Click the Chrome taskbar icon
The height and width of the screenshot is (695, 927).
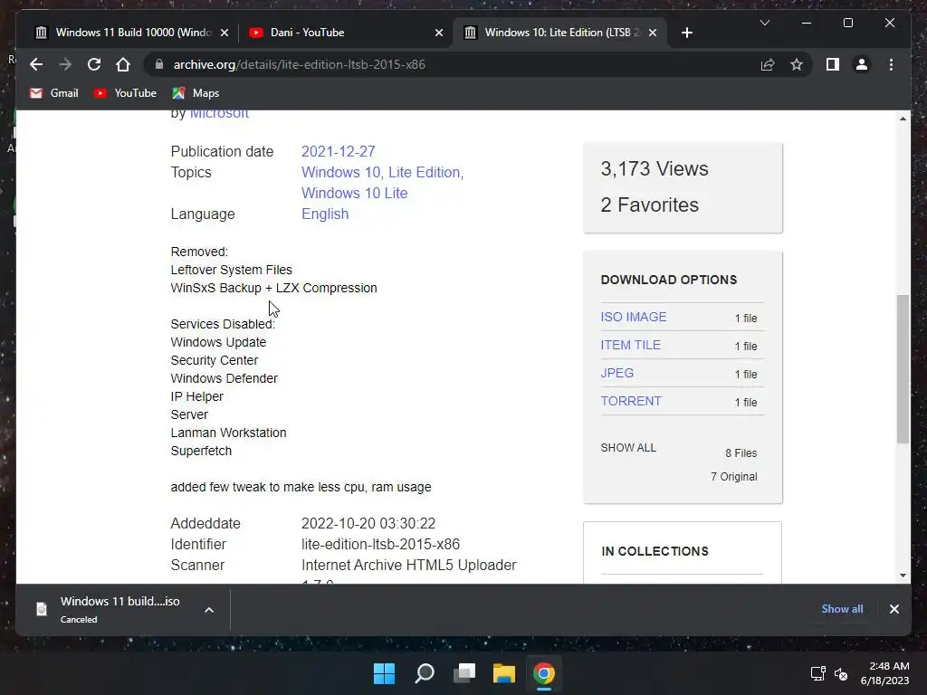coord(544,673)
